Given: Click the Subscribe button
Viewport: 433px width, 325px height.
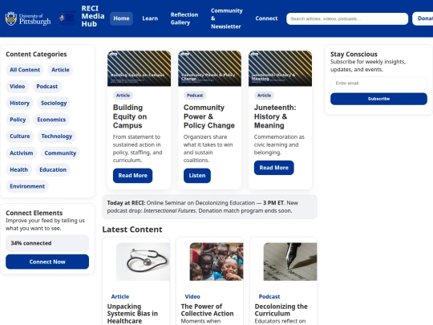Looking at the screenshot, I should click(378, 99).
